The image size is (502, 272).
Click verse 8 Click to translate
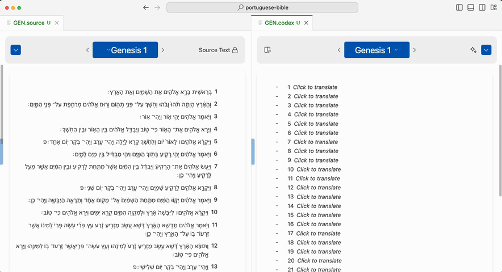click(316, 151)
